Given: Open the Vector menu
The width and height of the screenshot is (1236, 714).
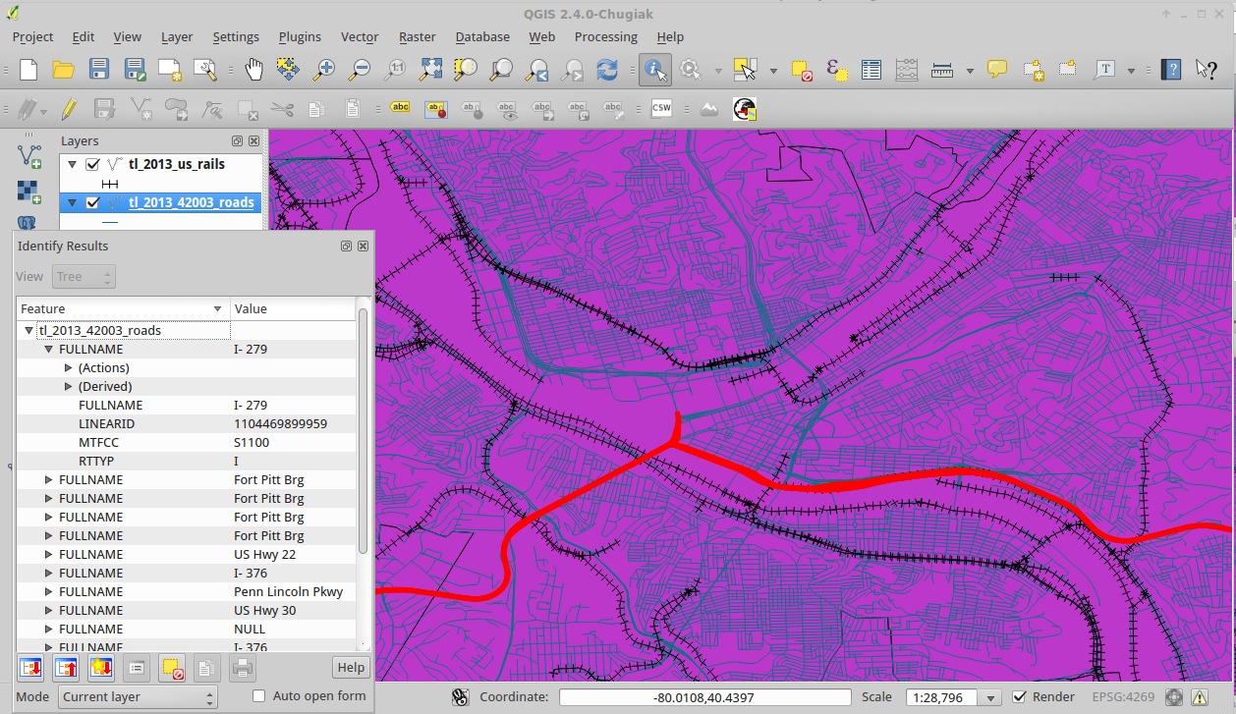Looking at the screenshot, I should point(359,36).
